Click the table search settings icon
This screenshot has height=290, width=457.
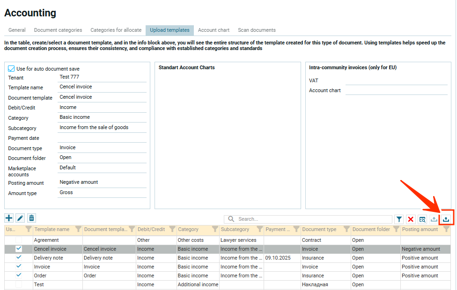pos(422,219)
